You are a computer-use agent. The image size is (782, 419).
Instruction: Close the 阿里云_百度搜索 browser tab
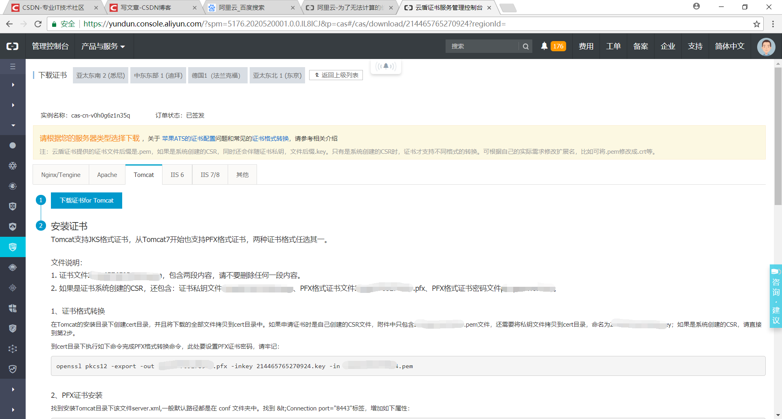coord(292,7)
